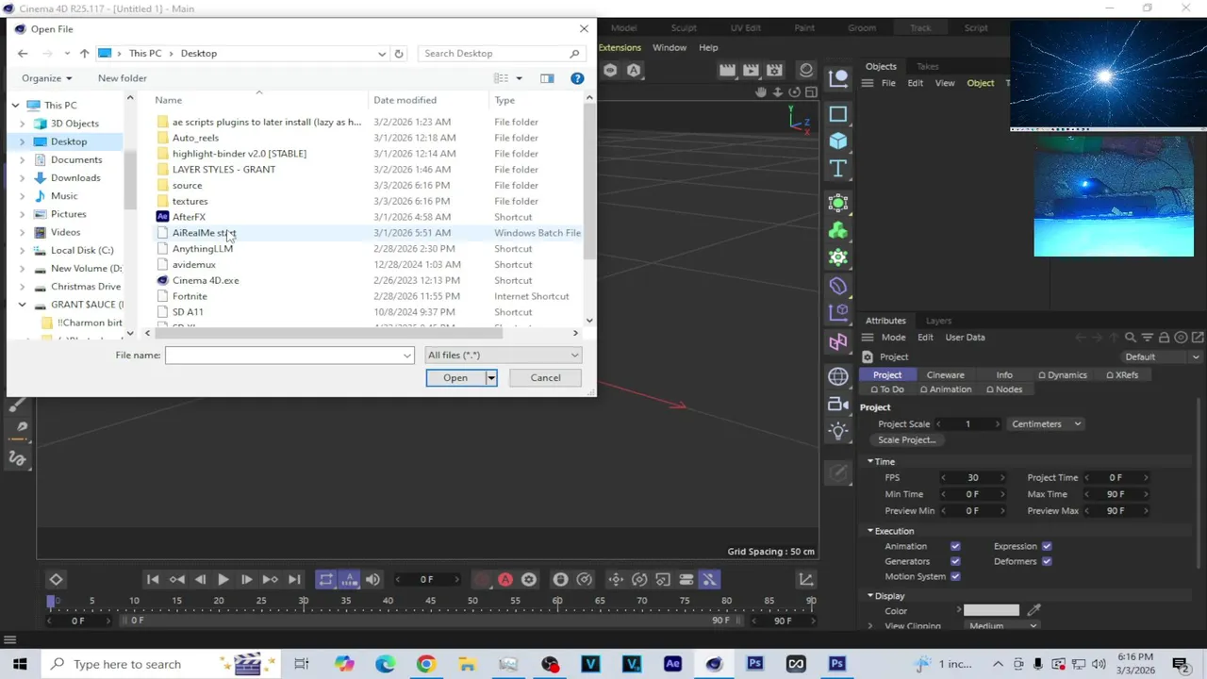1207x679 pixels.
Task: Toggle the Expression execution checkbox
Action: click(1047, 546)
